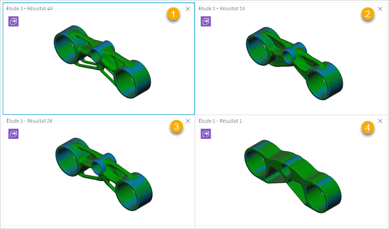The width and height of the screenshot is (389, 229).
Task: Dismiss the Résultat 1 panel using X
Action: 380,121
